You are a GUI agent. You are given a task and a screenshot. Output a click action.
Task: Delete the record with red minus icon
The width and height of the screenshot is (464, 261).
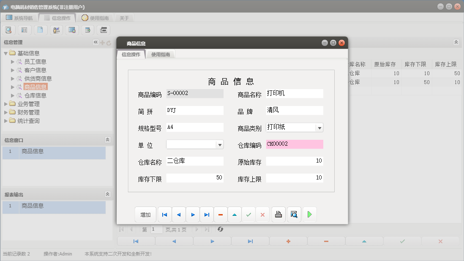pyautogui.click(x=220, y=214)
